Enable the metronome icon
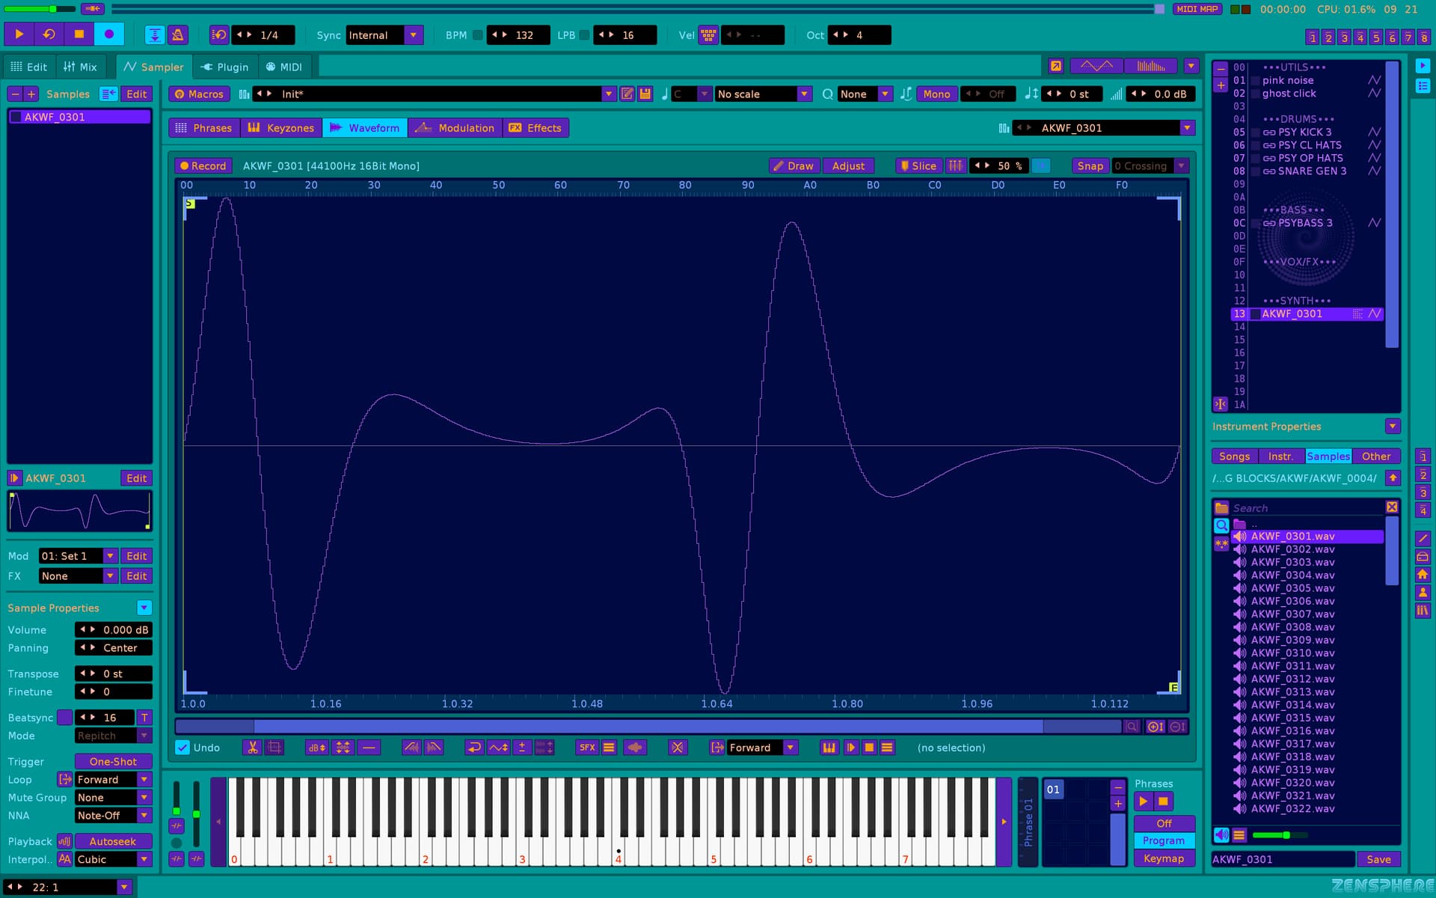1436x898 pixels. [x=177, y=34]
